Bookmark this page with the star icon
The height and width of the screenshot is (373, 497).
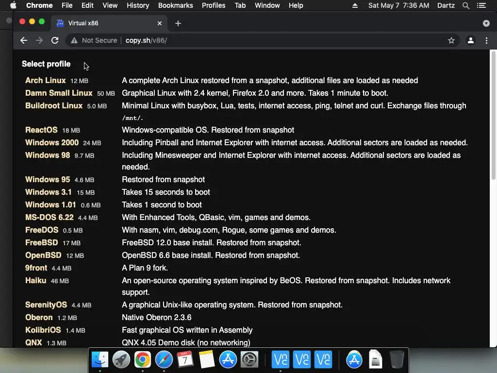coord(451,40)
